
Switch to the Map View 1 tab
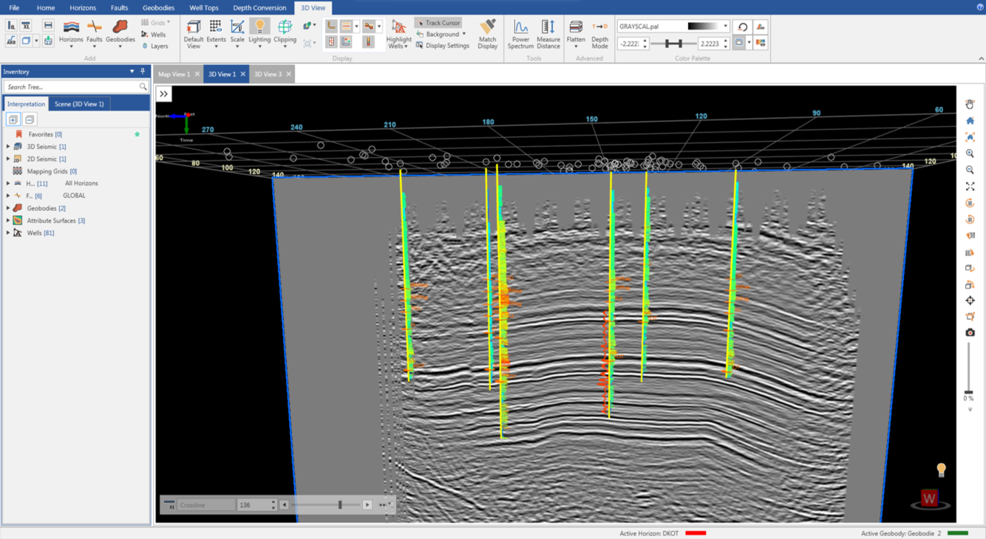[174, 74]
